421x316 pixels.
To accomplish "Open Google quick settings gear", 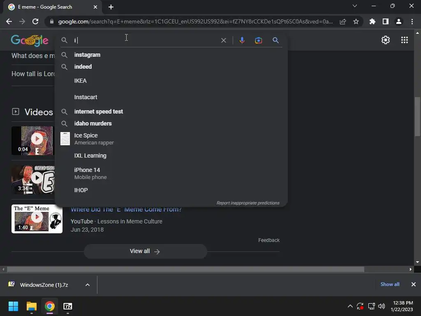I will point(386,40).
